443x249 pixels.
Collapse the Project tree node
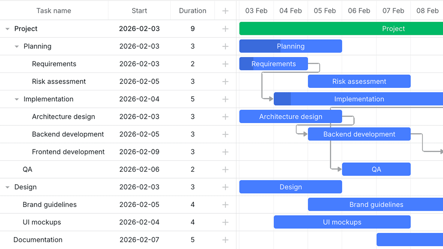pos(8,29)
